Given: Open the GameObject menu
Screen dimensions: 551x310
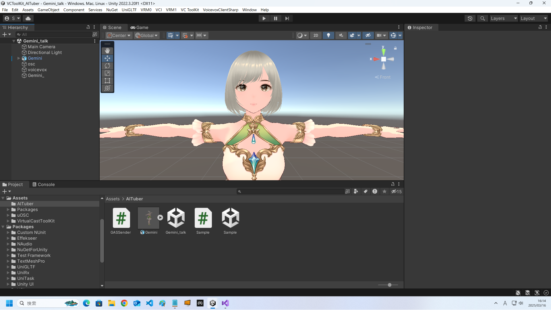Looking at the screenshot, I should pyautogui.click(x=49, y=10).
